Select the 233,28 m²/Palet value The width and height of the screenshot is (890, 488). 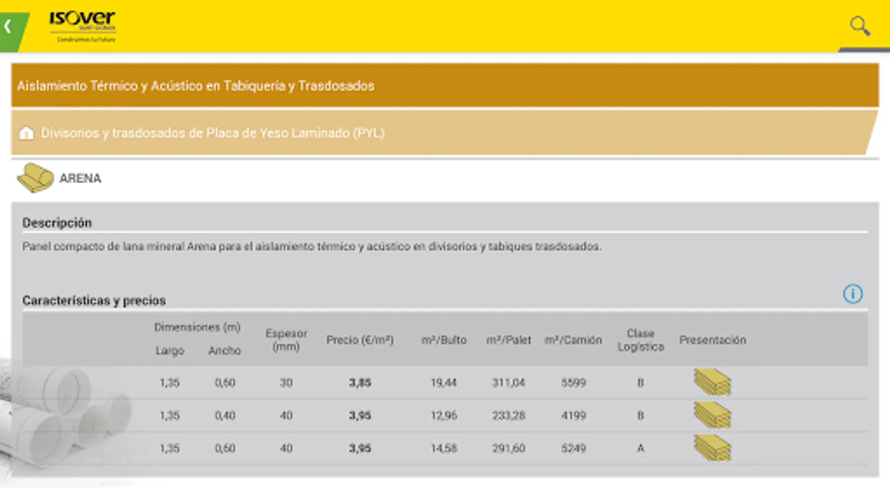point(508,416)
